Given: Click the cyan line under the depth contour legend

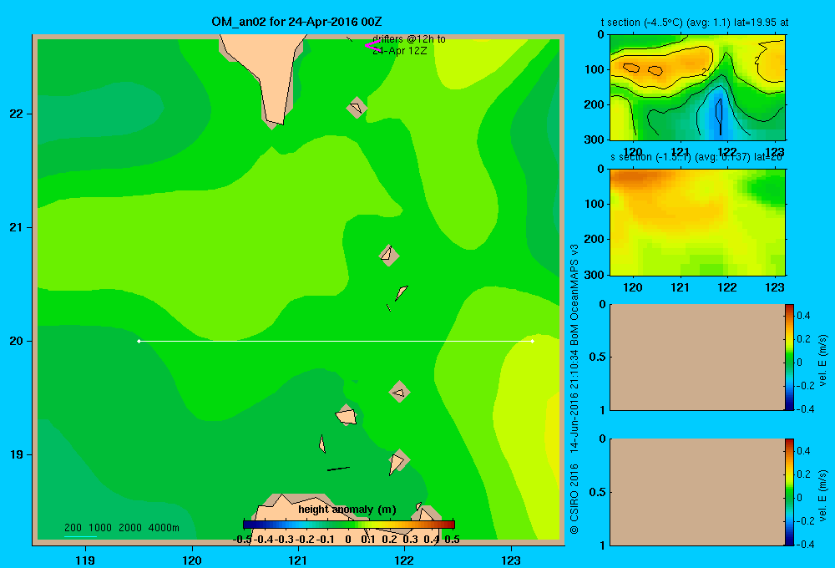Looking at the screenshot, I should point(80,536).
